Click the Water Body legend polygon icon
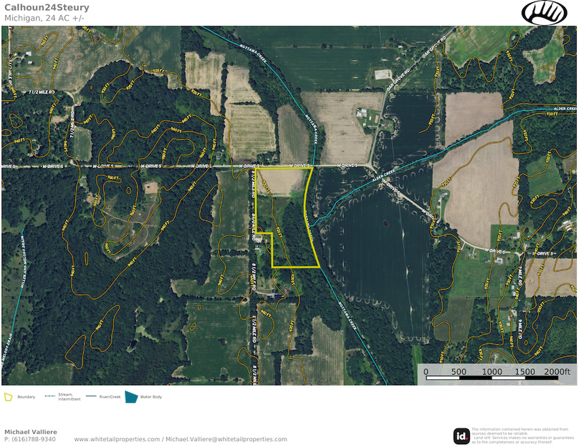Image resolution: width=579 pixels, height=447 pixels. (x=131, y=397)
